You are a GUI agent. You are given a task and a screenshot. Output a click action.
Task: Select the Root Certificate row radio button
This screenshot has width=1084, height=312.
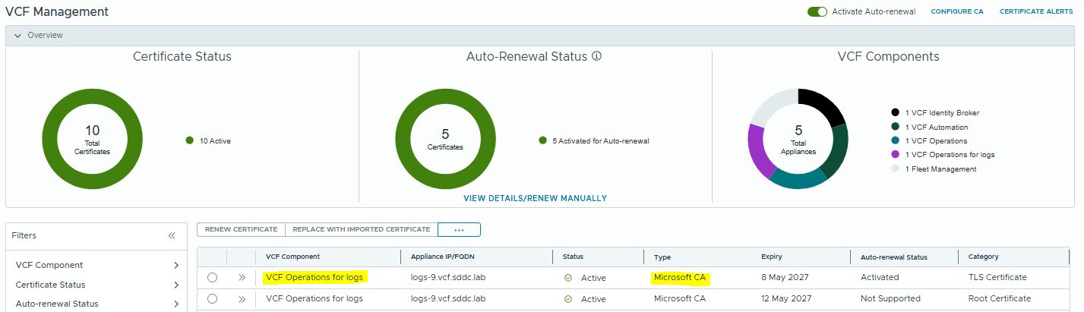pyautogui.click(x=212, y=299)
